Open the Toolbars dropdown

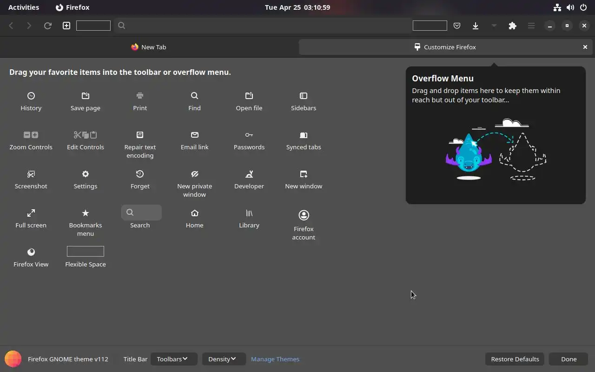(174, 359)
